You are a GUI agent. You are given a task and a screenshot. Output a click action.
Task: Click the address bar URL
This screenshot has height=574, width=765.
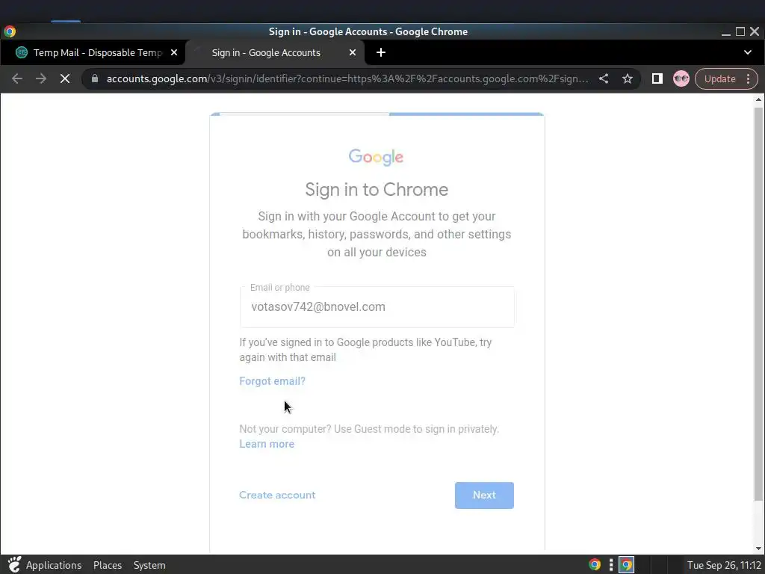[347, 78]
